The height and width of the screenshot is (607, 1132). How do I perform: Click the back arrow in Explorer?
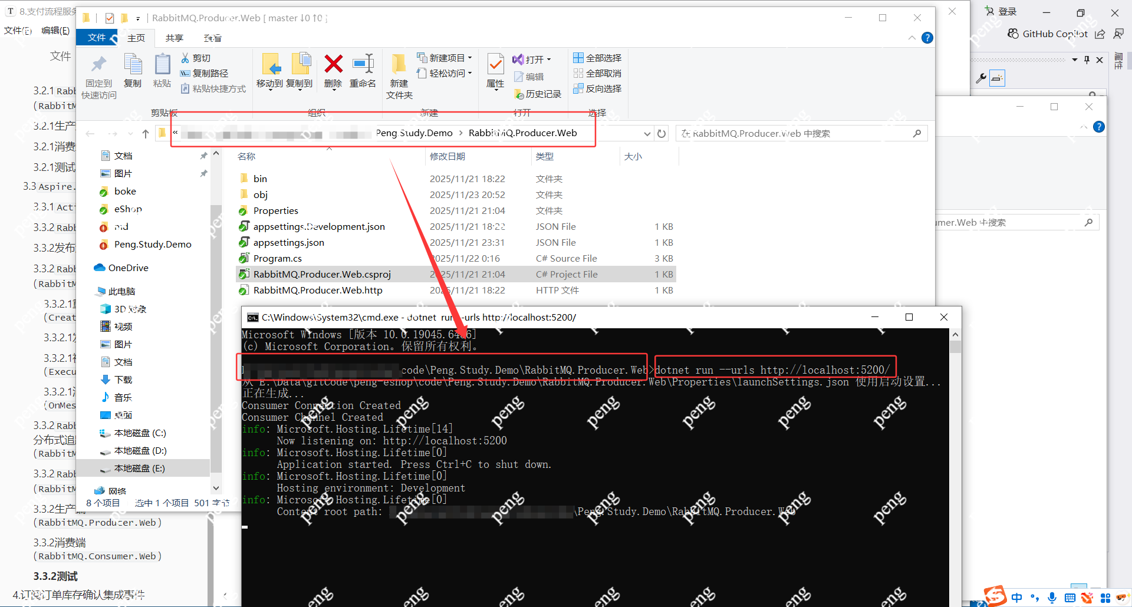coord(90,134)
